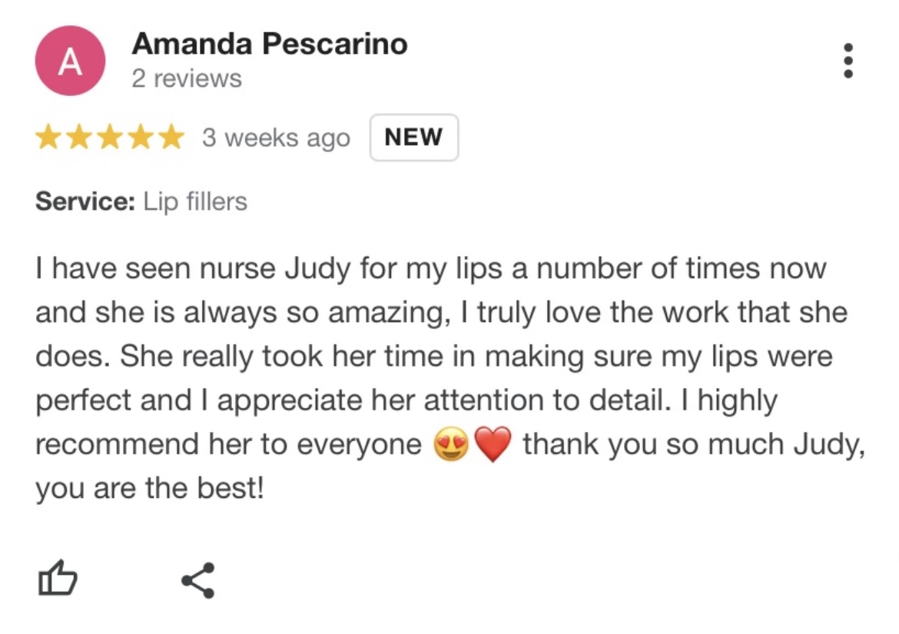Image resolution: width=899 pixels, height=634 pixels.
Task: Click the "thank you so much Judy" text
Action: [x=692, y=445]
